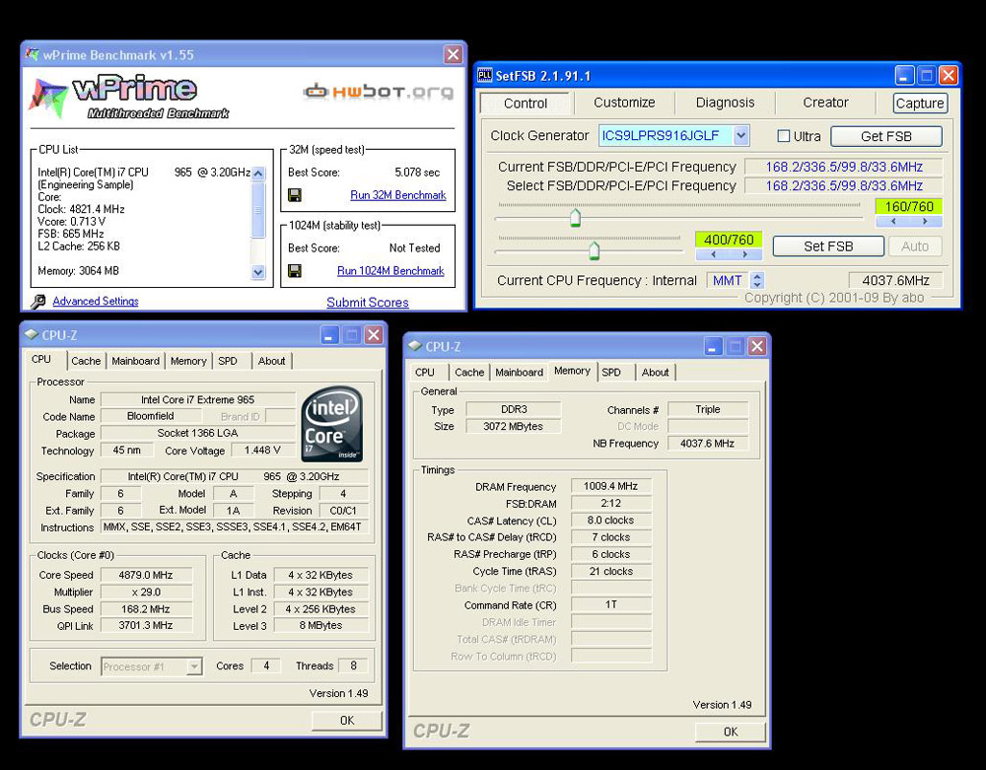Click the Set FSB button

coord(828,246)
